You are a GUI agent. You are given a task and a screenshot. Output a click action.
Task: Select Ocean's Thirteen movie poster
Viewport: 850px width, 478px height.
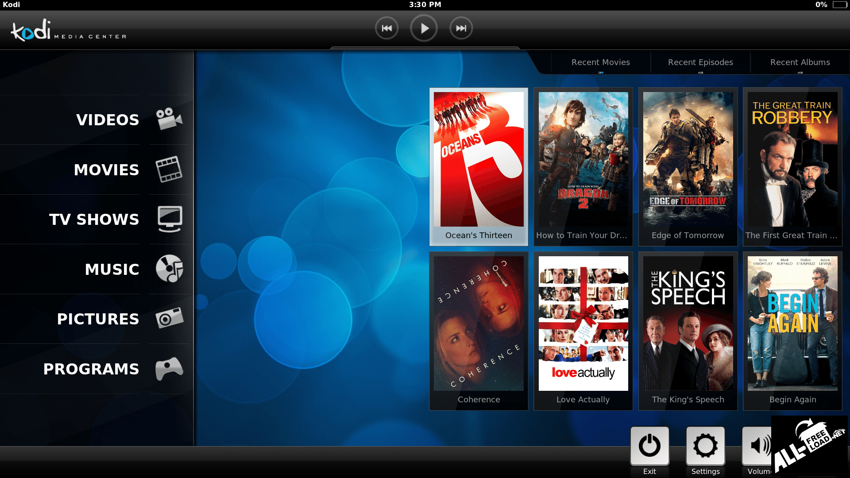(x=479, y=160)
